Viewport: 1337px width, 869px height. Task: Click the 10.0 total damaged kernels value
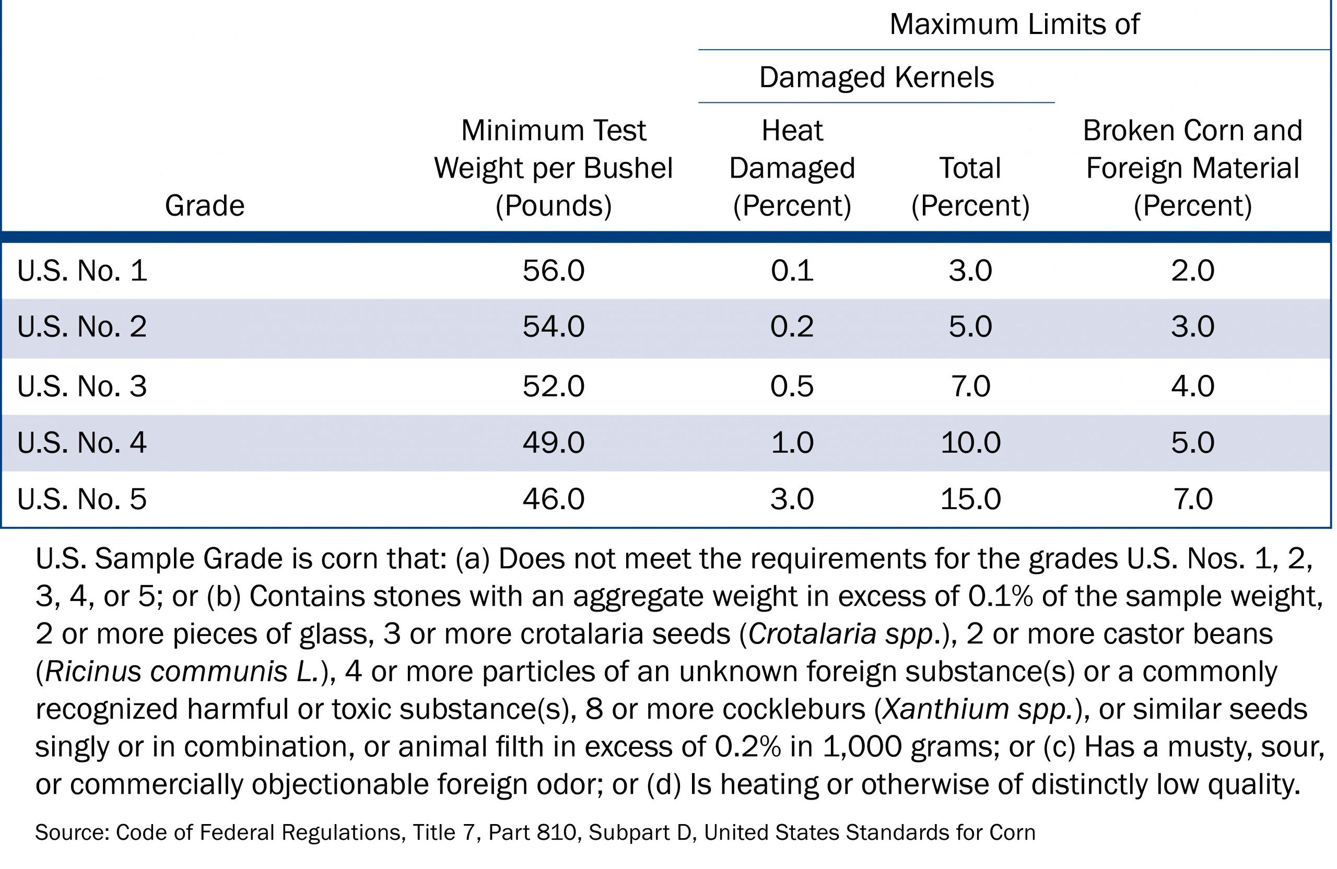[970, 443]
